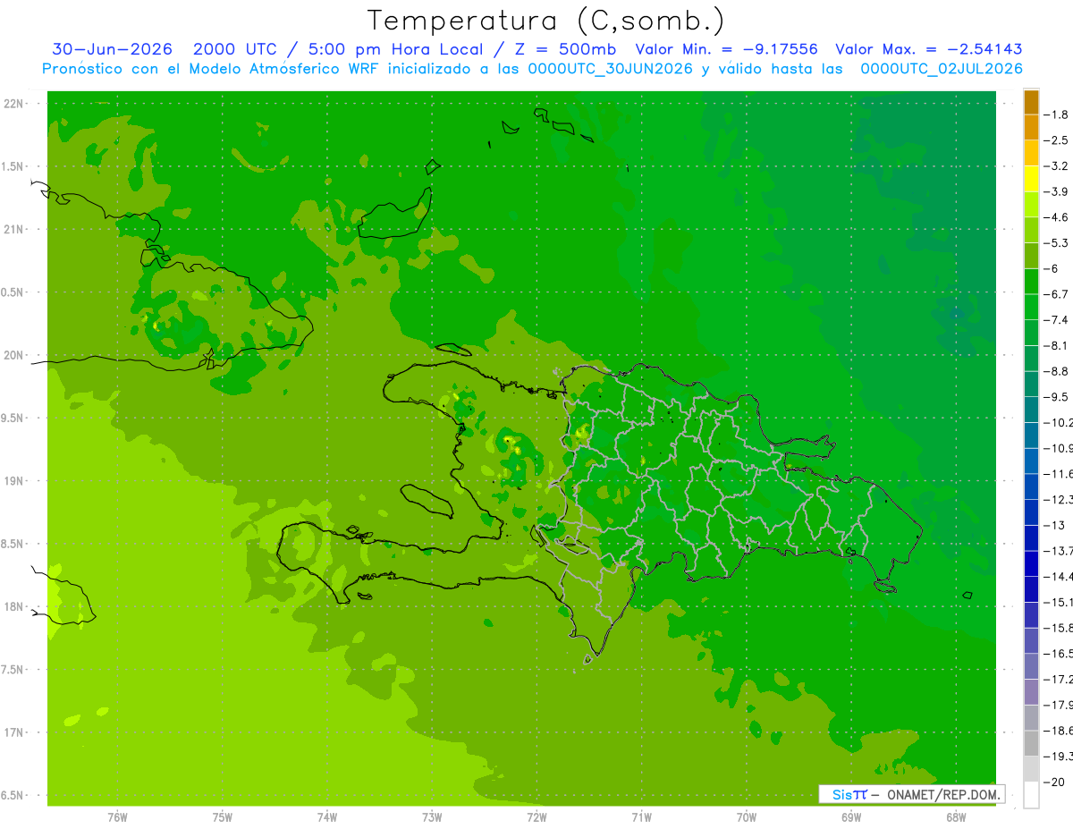The image size is (1073, 829).
Task: Click the '72W' longitude label
Action: point(536,816)
